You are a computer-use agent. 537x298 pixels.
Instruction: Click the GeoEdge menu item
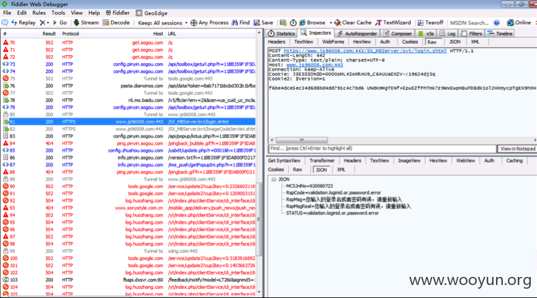pos(151,13)
